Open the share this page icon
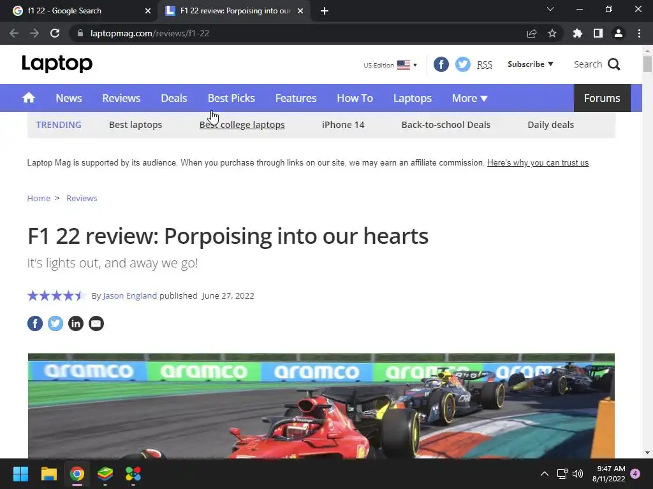Viewport: 653px width, 489px height. tap(532, 33)
